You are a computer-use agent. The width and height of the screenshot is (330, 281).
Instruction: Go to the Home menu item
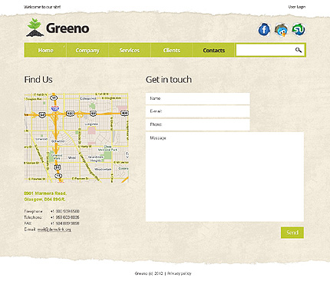45,50
